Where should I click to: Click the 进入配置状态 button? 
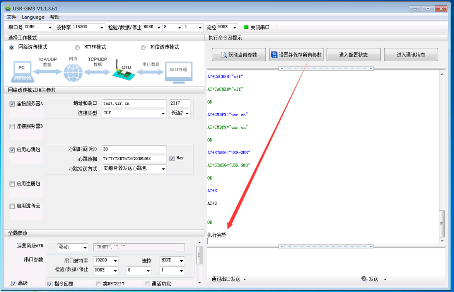point(353,55)
